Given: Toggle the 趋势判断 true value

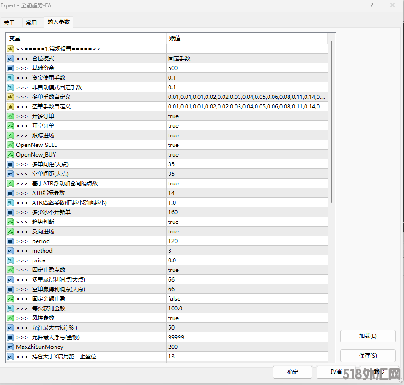Looking at the screenshot, I should click(247, 222).
